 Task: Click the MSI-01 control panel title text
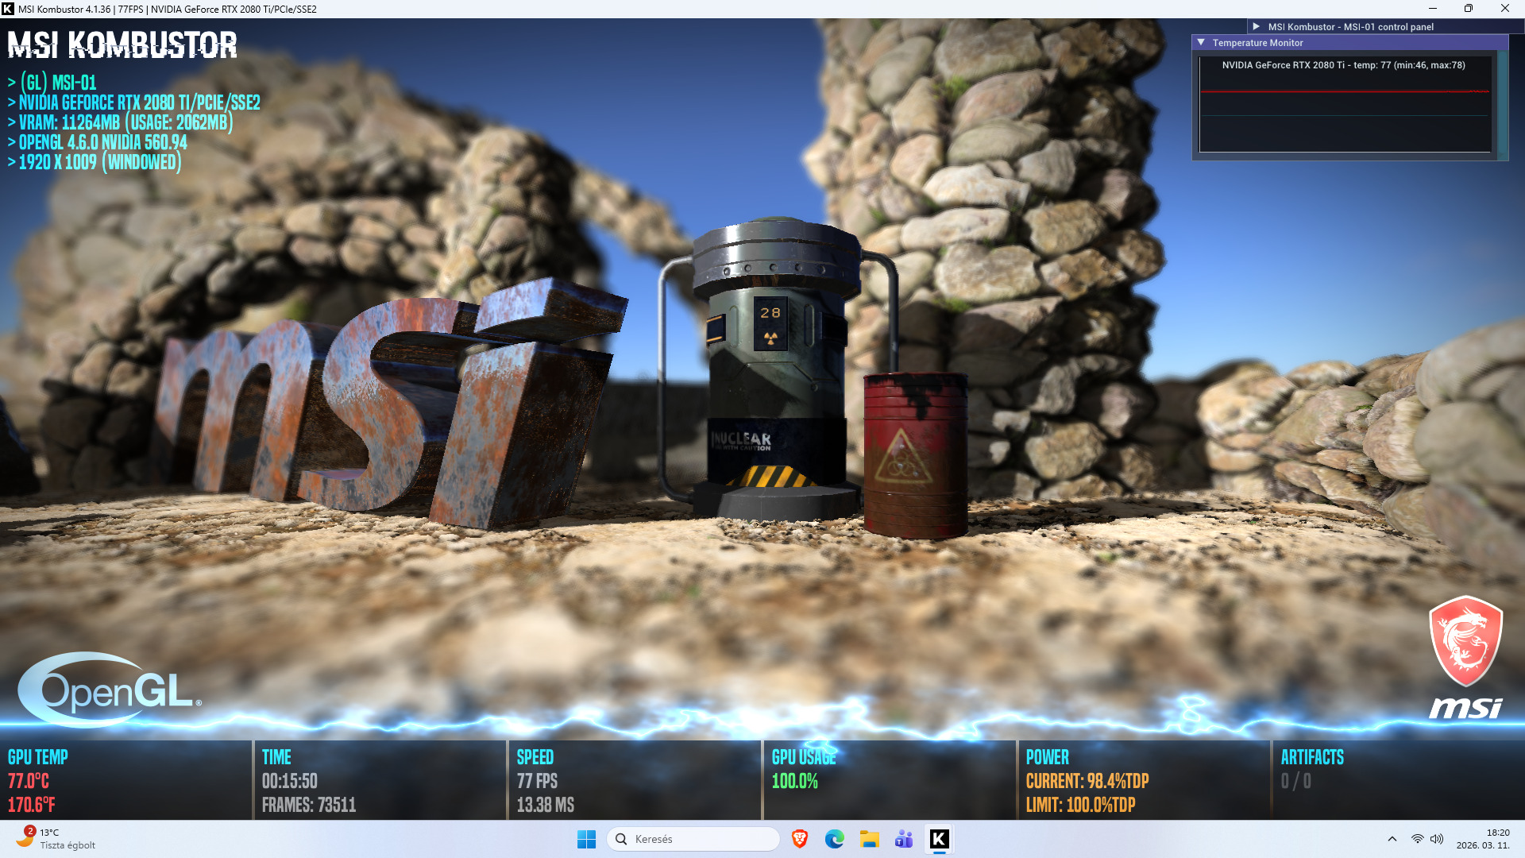[1350, 26]
